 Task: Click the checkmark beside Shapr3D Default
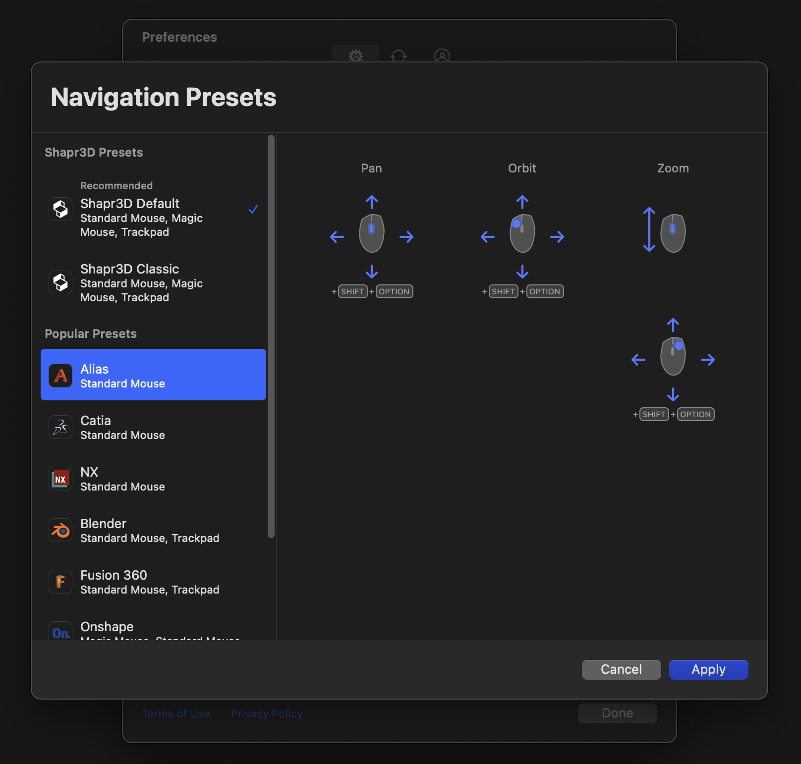tap(253, 210)
